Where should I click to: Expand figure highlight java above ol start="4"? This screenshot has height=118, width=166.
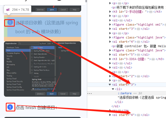tap(110, 37)
